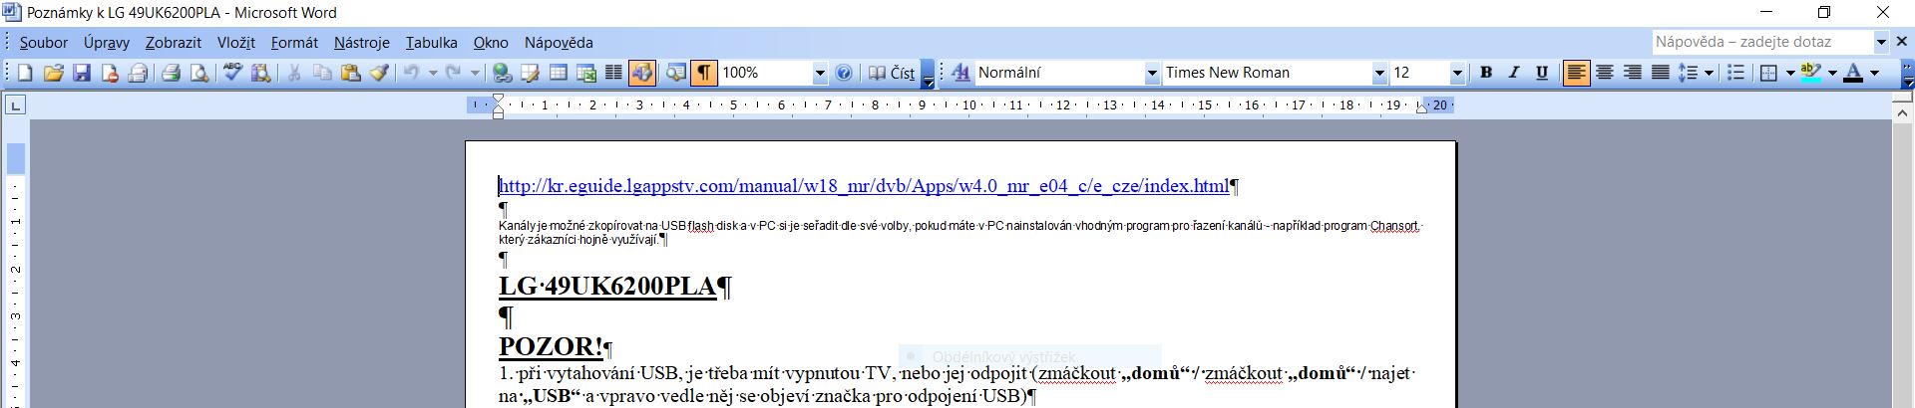Copy selection with the copy icon
The width and height of the screenshot is (1915, 408).
[322, 73]
